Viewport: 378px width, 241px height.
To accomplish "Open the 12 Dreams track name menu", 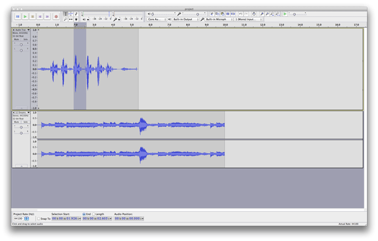I will point(21,112).
